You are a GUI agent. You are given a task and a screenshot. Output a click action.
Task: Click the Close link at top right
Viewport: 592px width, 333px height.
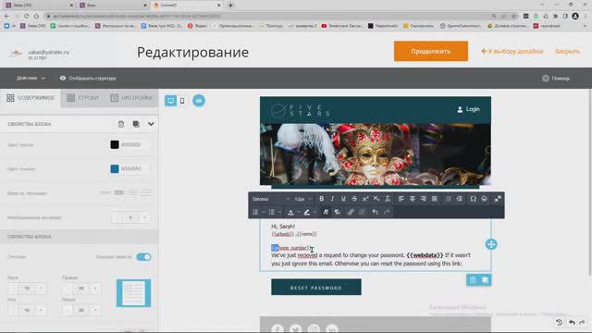pyautogui.click(x=567, y=51)
